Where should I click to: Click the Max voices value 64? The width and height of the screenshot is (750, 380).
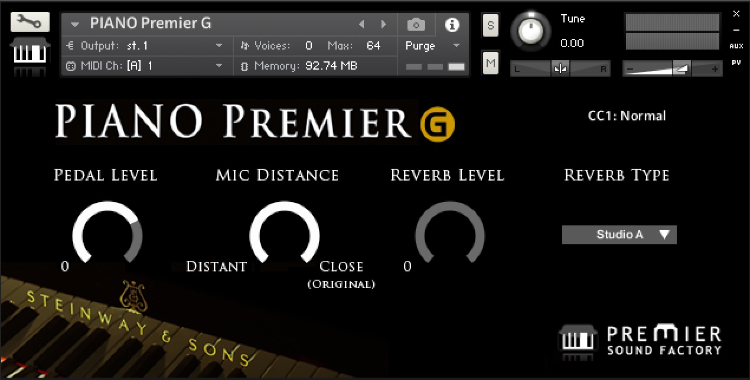373,45
